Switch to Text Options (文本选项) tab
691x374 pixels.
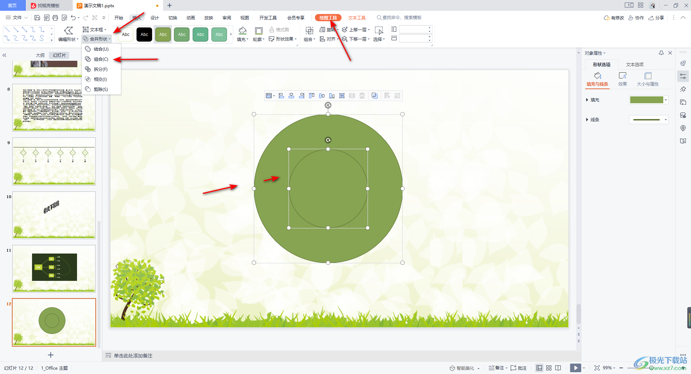click(x=635, y=64)
